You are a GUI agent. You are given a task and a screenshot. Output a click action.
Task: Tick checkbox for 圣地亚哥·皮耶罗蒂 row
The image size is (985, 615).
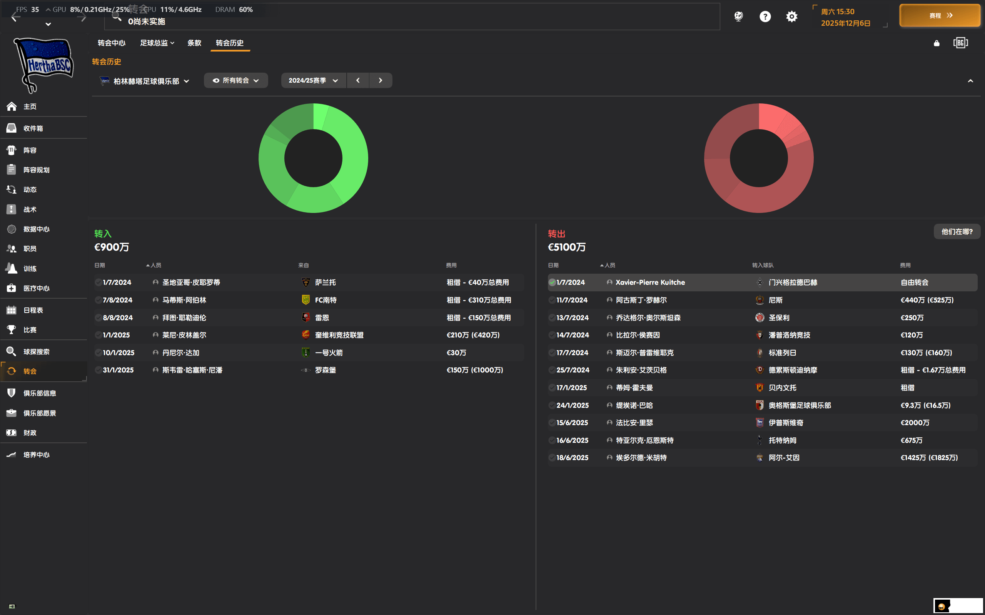coord(98,282)
